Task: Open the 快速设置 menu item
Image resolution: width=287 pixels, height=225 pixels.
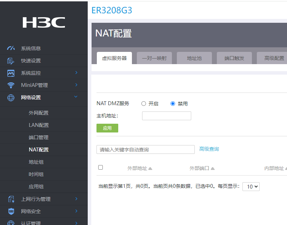Action: tap(44, 61)
